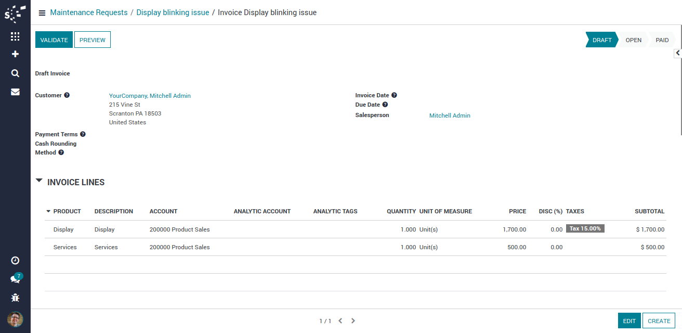Screen dimensions: 682x333
Task: Click the Product column sort arrow
Action: point(48,211)
